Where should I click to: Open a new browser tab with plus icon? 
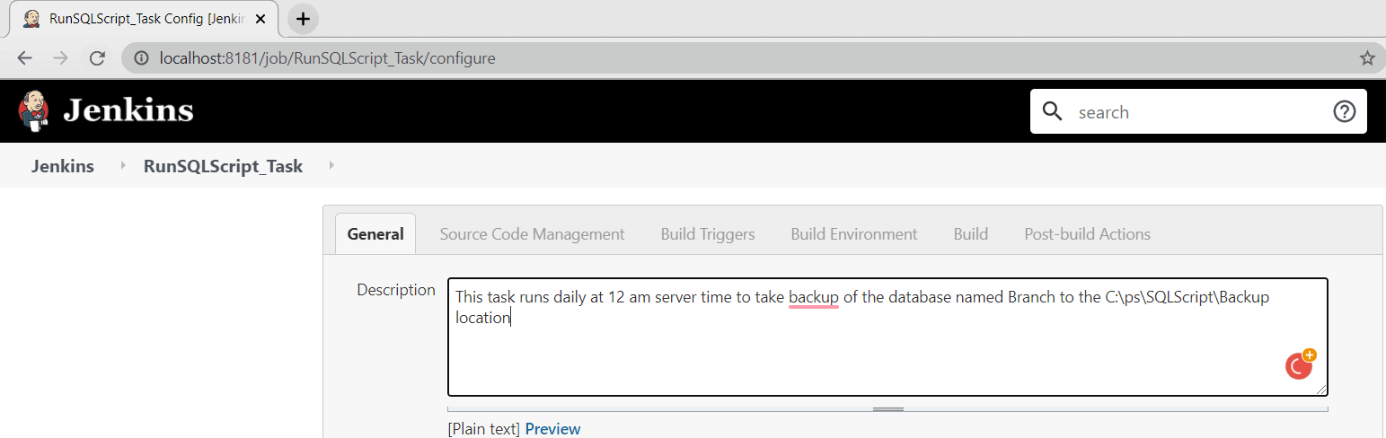pos(304,18)
